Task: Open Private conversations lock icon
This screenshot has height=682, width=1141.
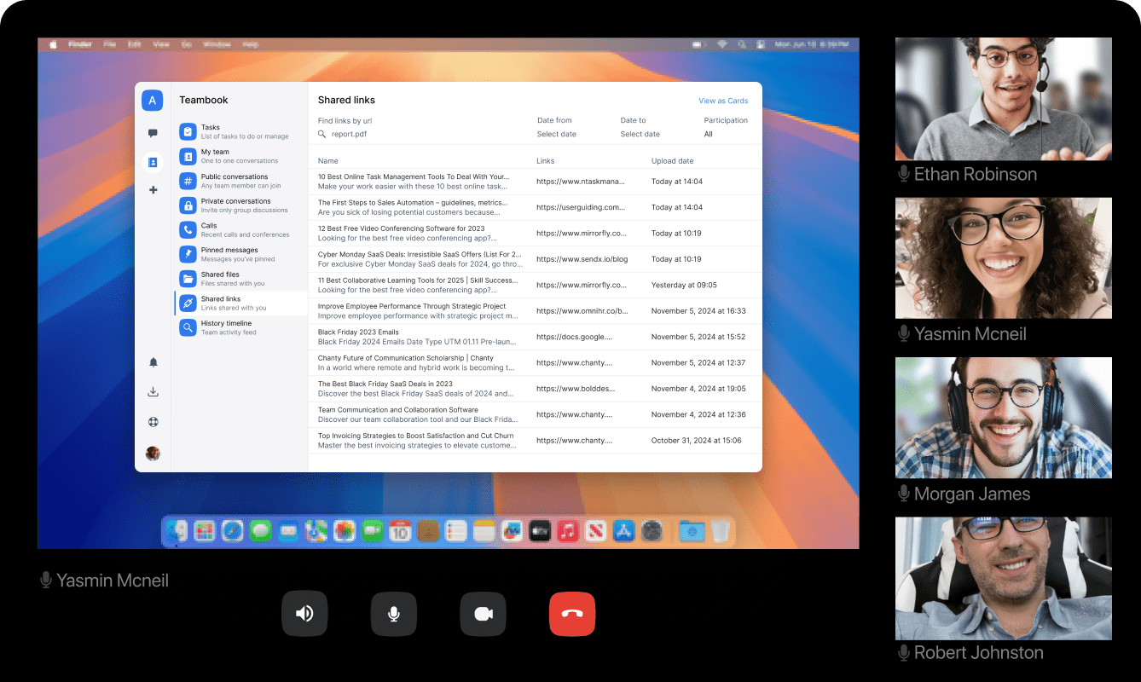Action: (188, 205)
